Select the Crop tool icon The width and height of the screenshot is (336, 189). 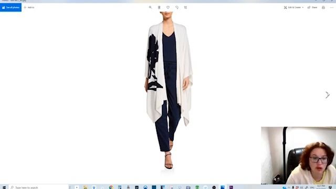tap(185, 7)
